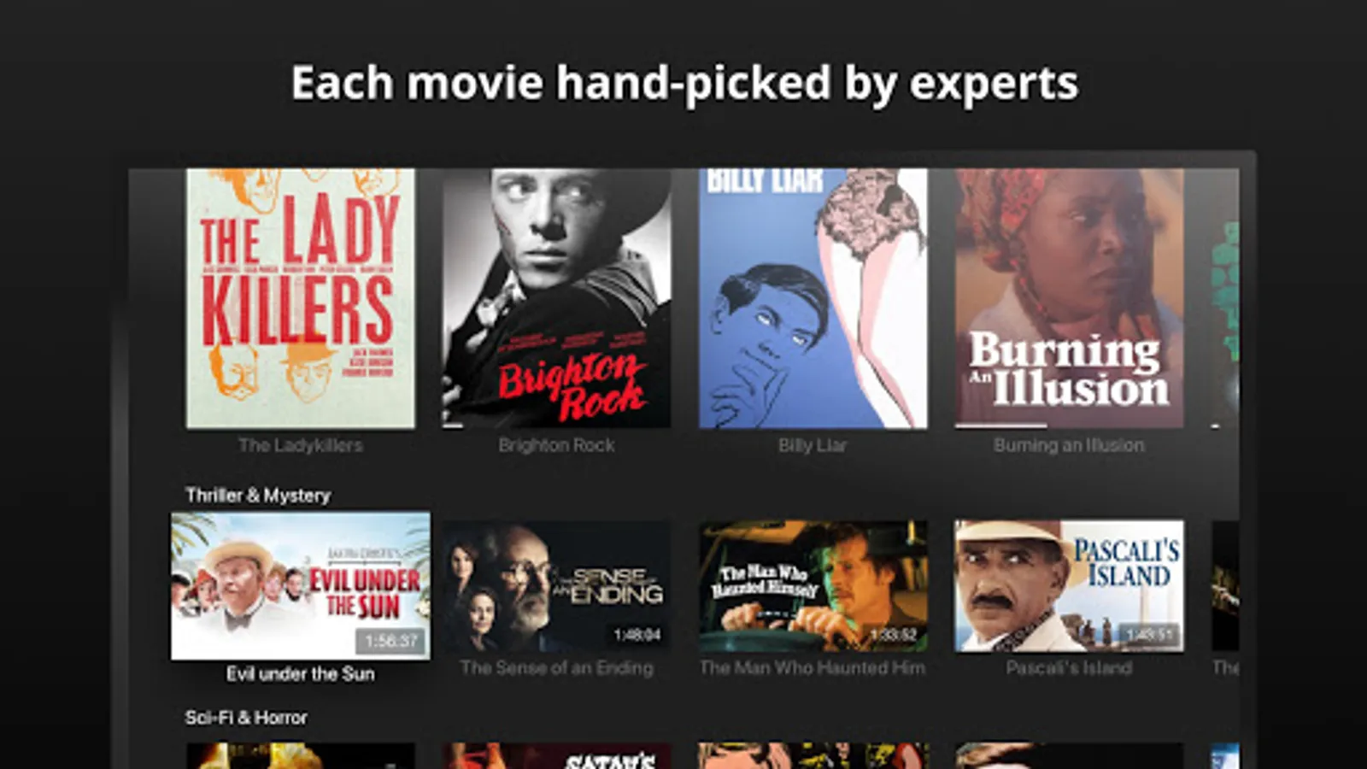Select the Brighton Rock poster
The image size is (1367, 769).
pyautogui.click(x=557, y=298)
